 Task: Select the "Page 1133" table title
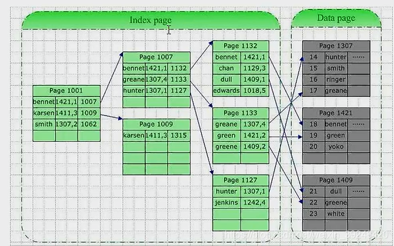point(240,113)
